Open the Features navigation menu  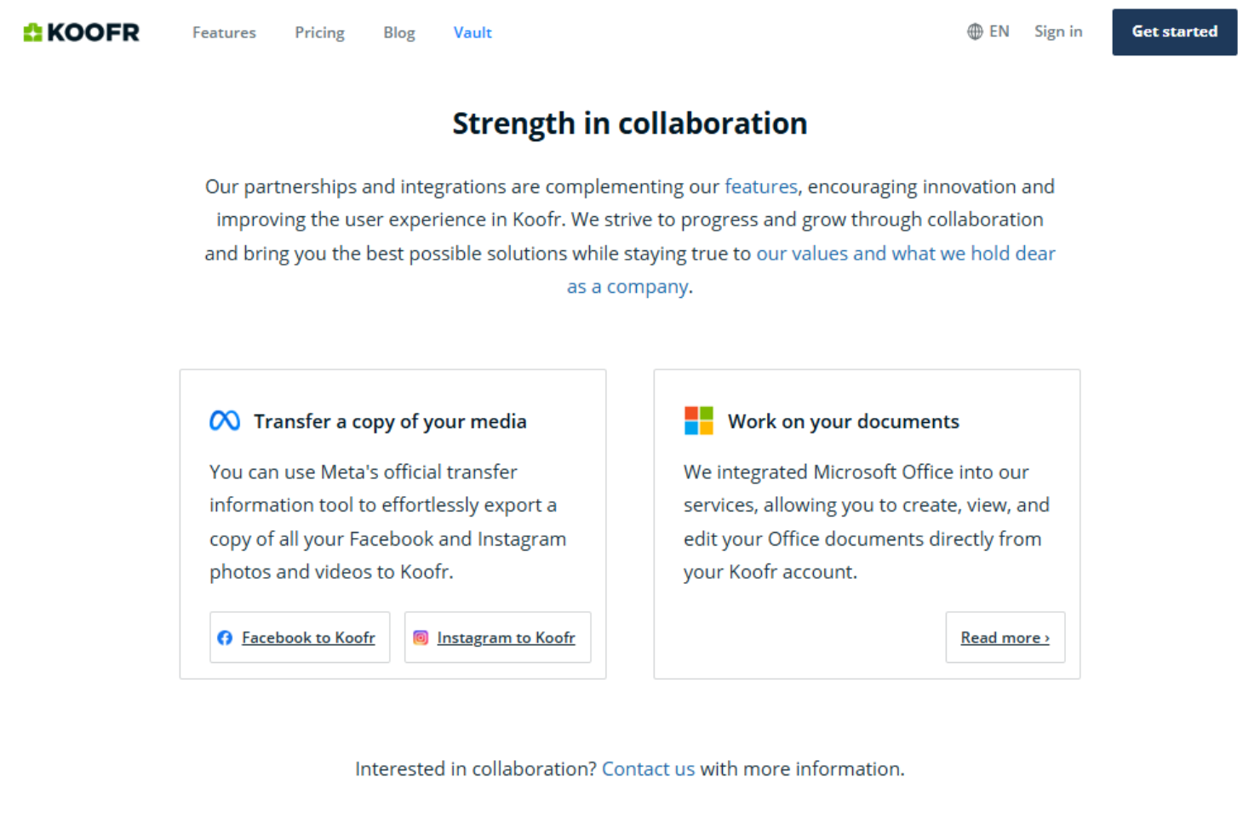point(224,32)
